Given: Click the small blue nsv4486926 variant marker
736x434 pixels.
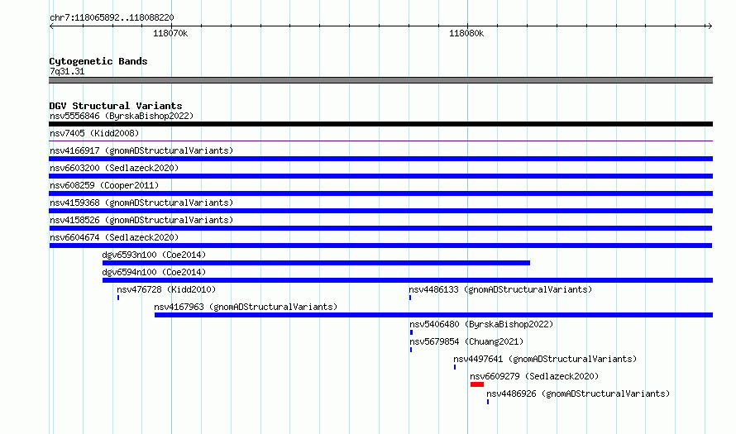Looking at the screenshot, I should click(x=488, y=402).
